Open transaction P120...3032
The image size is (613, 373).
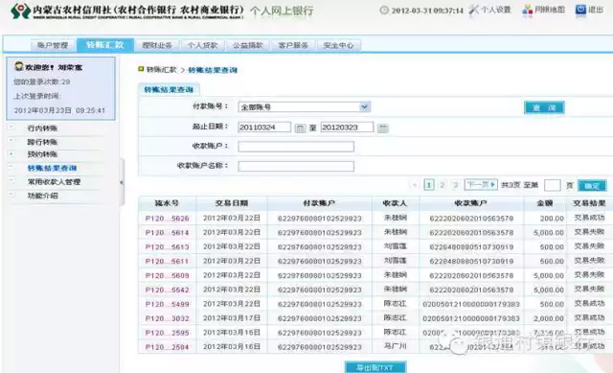click(x=168, y=318)
